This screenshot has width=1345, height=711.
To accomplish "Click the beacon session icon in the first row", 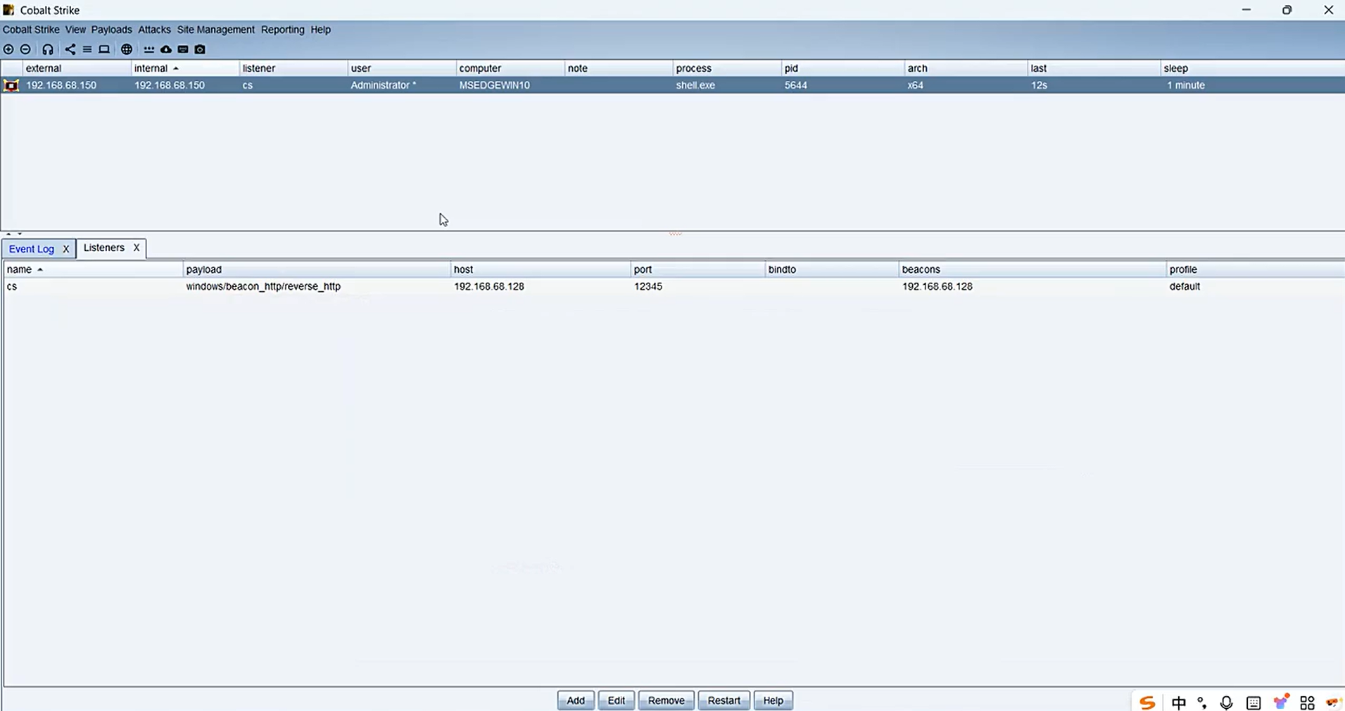I will pyautogui.click(x=11, y=85).
